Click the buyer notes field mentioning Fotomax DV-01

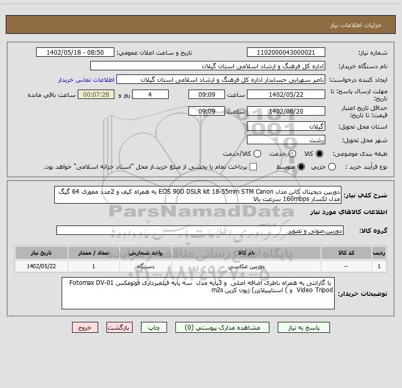198,293
